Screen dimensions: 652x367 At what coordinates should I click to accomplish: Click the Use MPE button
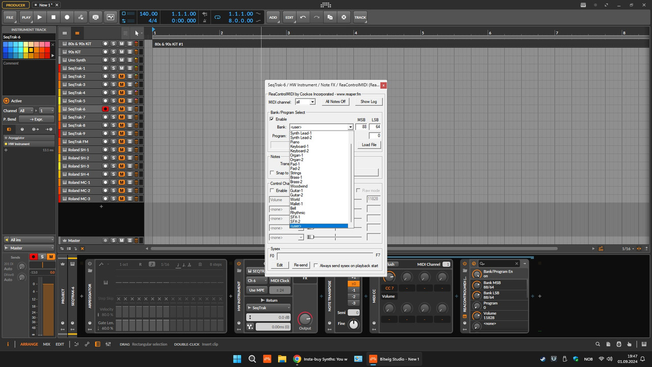tap(257, 290)
